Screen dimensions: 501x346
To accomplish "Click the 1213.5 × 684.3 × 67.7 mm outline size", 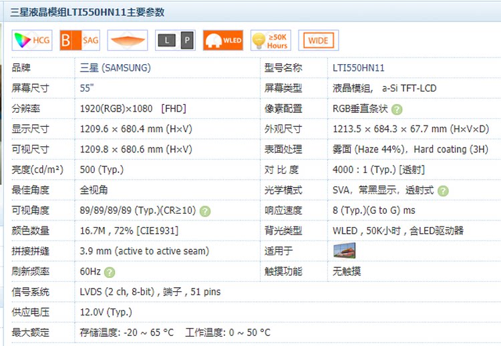I will point(411,129).
